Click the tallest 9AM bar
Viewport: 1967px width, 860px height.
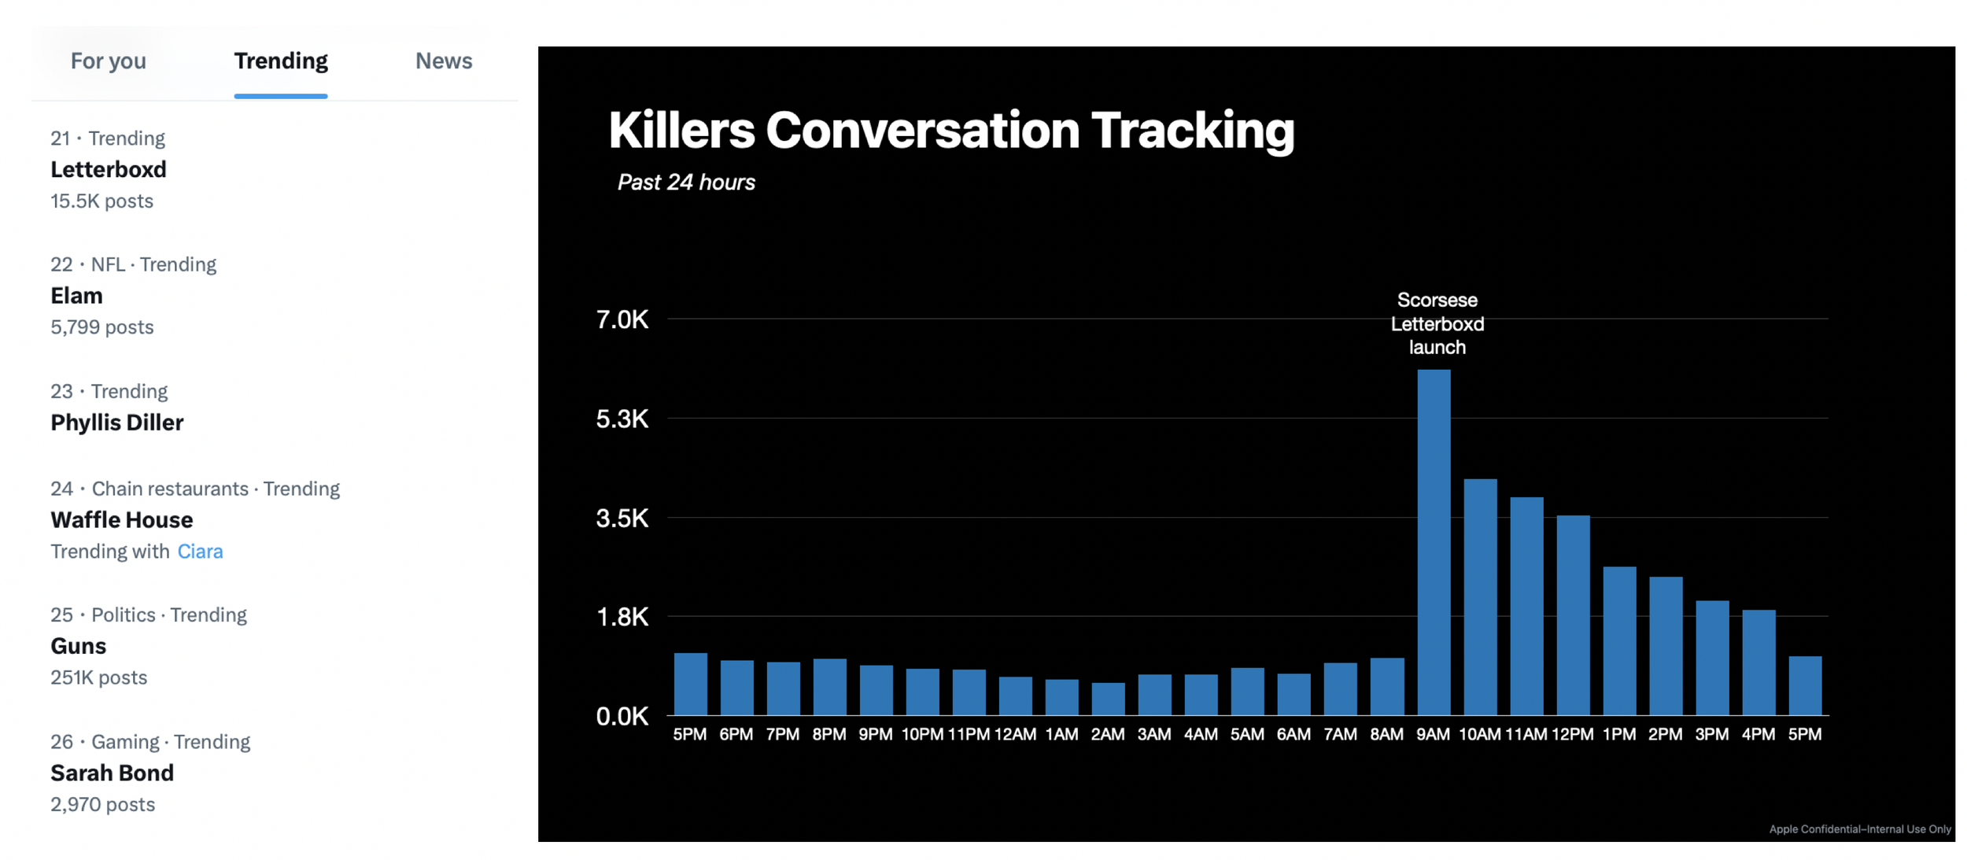click(1433, 543)
